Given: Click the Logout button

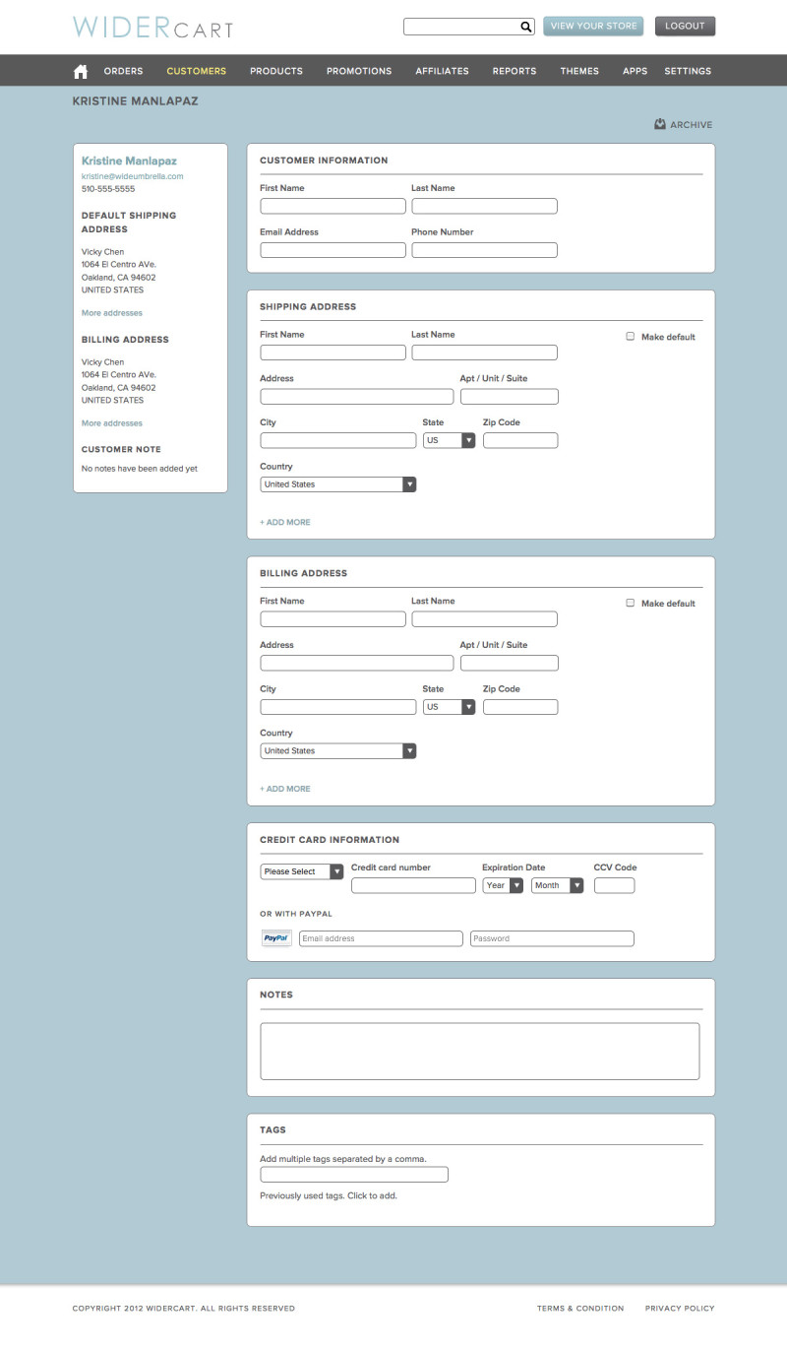Looking at the screenshot, I should [685, 27].
